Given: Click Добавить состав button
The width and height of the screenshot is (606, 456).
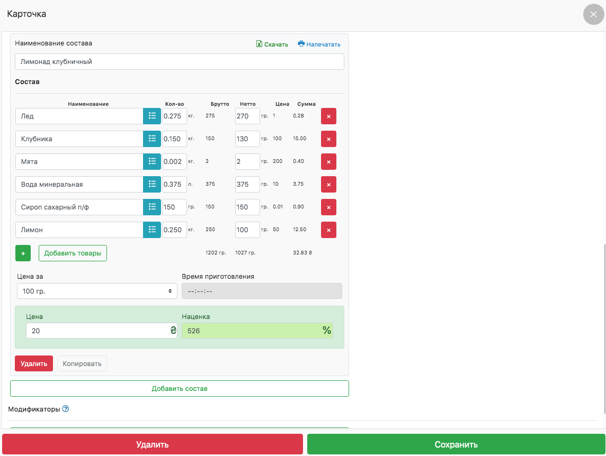Looking at the screenshot, I should click(179, 388).
